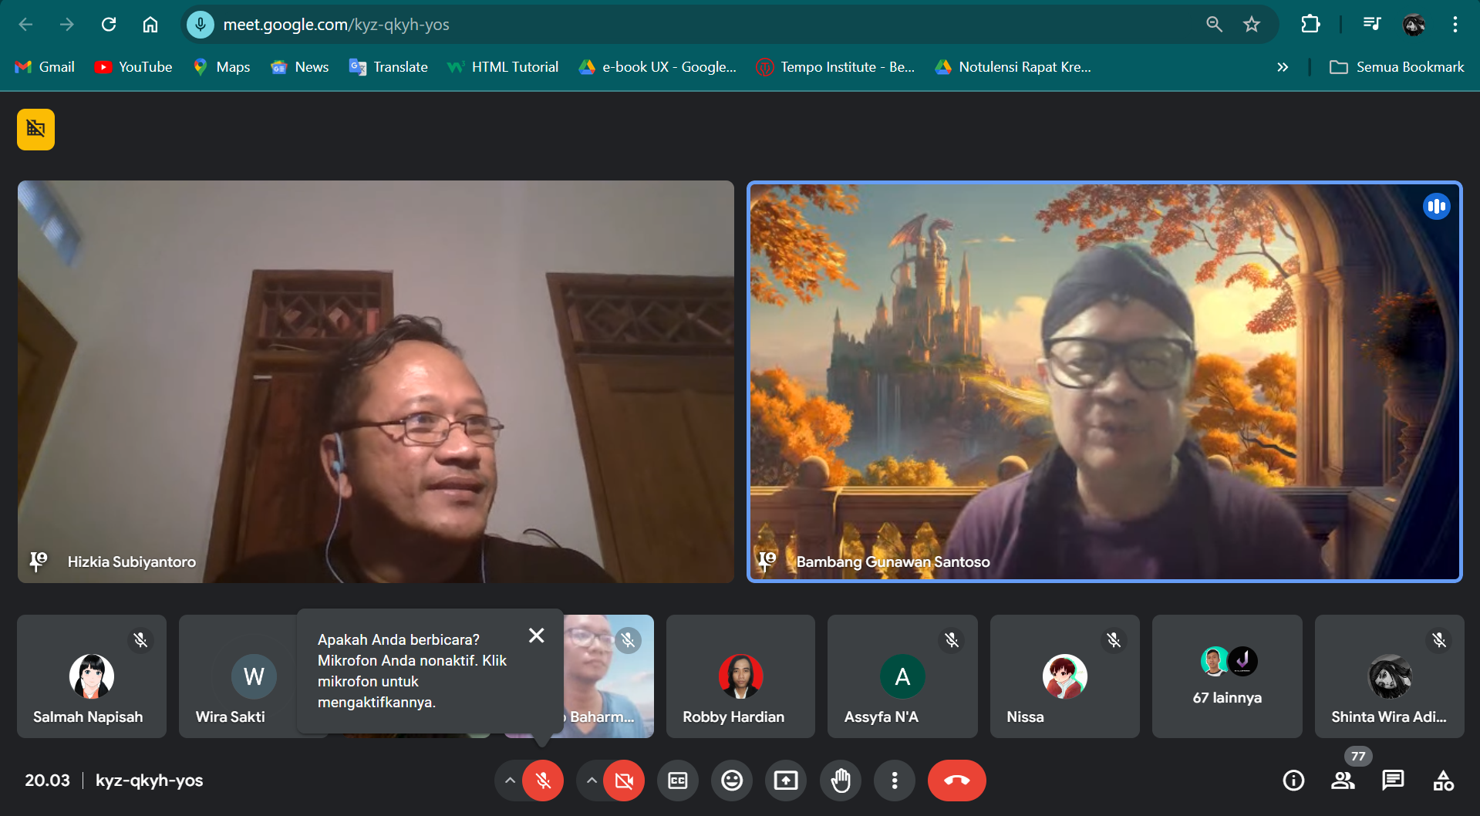Open the Chrome three-dot menu
1480x816 pixels.
(x=1455, y=25)
